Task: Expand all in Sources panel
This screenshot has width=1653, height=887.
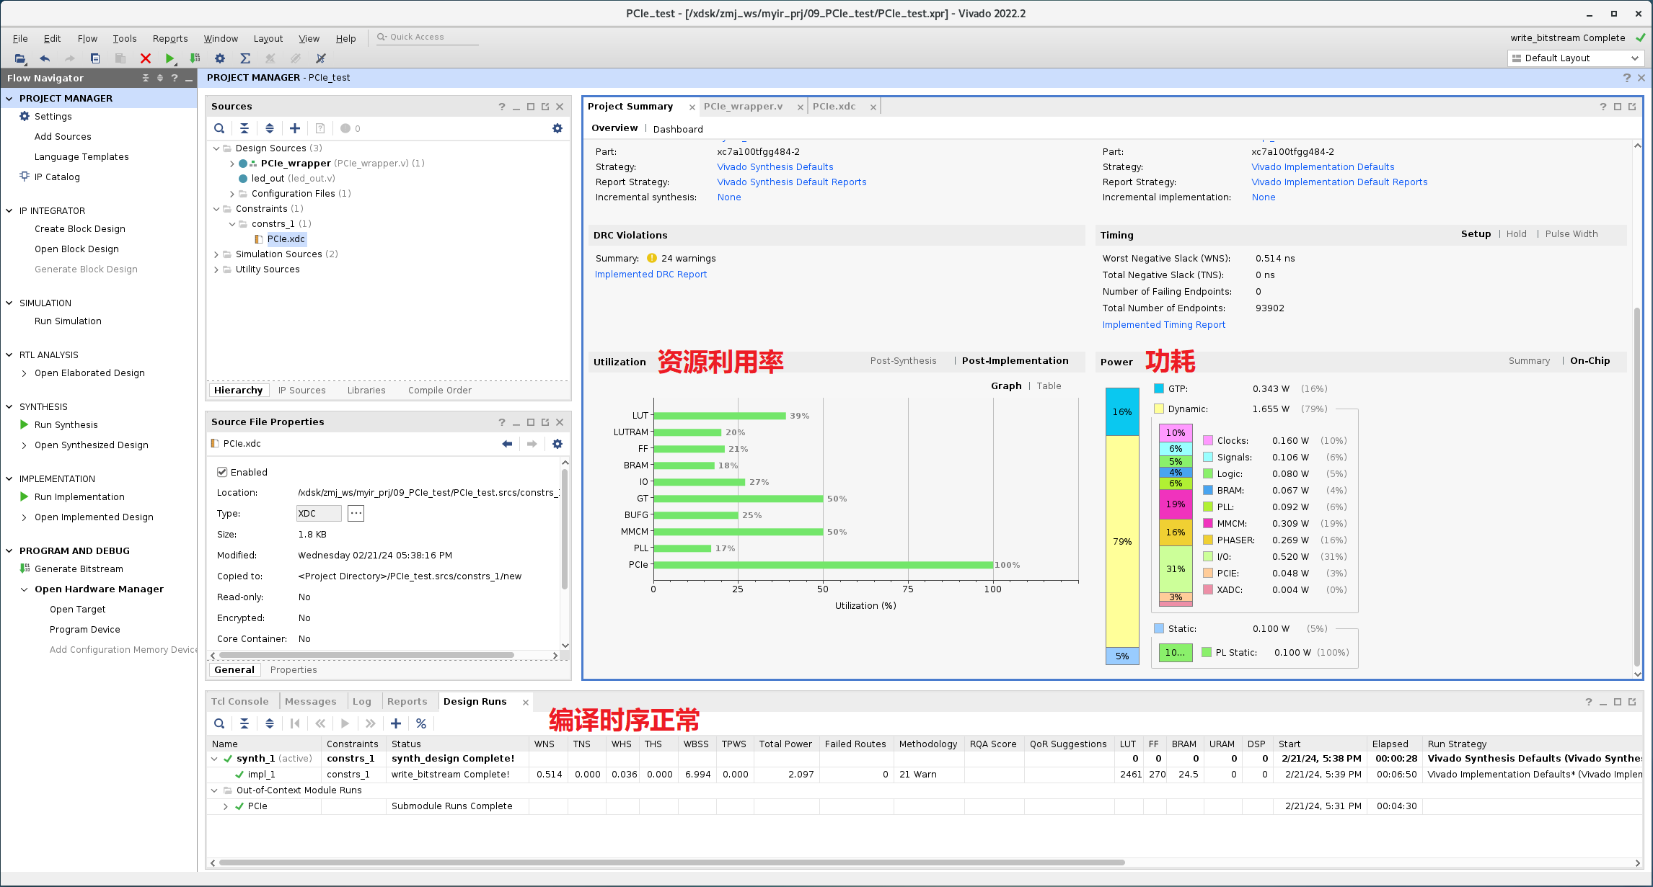Action: 270,128
